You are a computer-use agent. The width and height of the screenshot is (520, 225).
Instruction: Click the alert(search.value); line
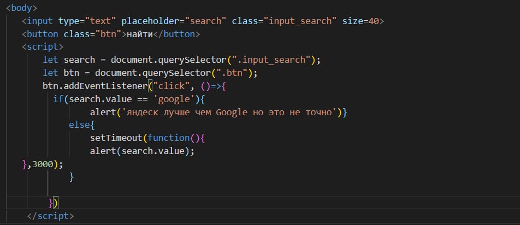tap(142, 151)
